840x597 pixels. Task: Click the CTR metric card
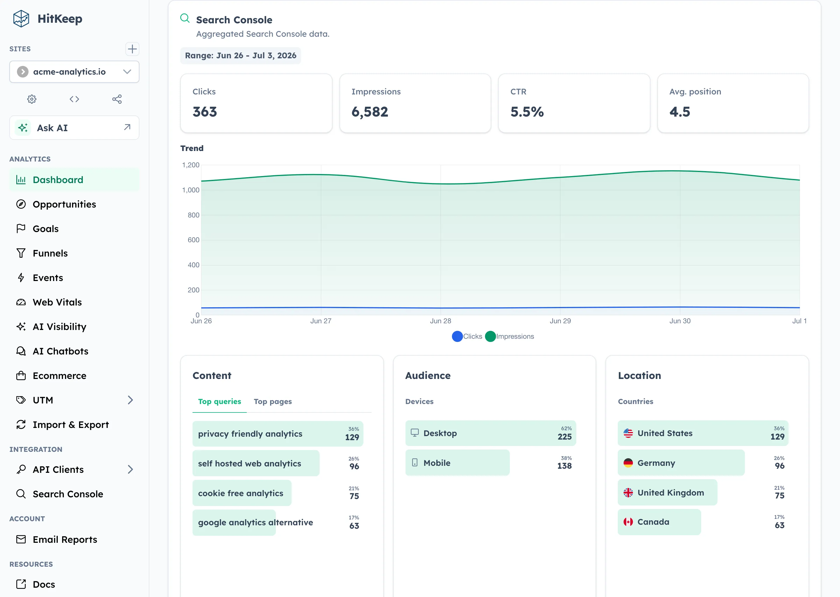[574, 103]
